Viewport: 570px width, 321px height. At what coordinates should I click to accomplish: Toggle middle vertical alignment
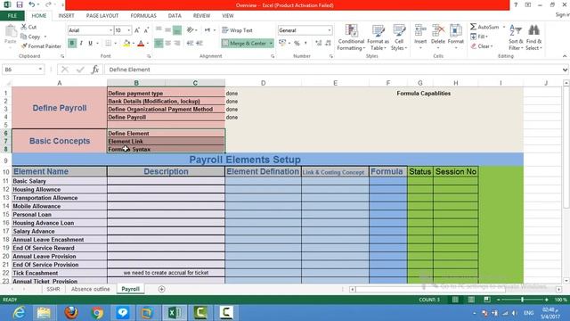point(168,30)
